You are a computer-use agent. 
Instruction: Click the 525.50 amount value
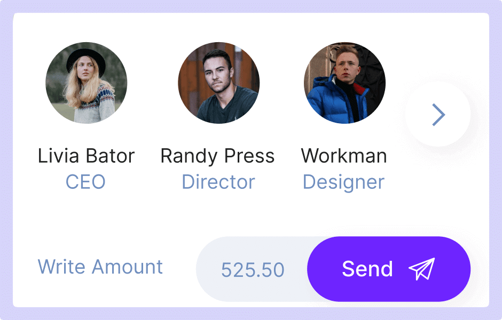(253, 270)
